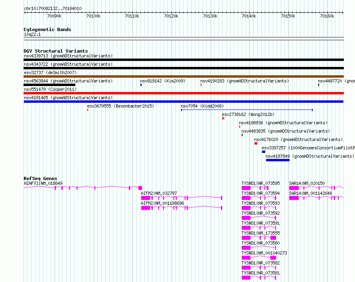Viewport: 355px width, 282px height.
Task: Click the nsv4487720 variant label
Action: click(336, 81)
